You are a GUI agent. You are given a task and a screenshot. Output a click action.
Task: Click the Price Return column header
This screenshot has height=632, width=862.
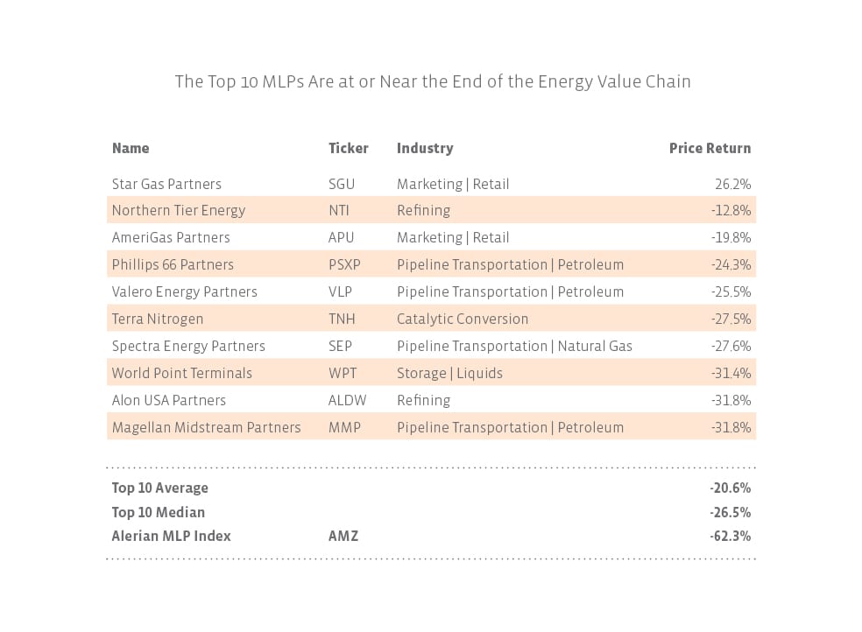(710, 149)
